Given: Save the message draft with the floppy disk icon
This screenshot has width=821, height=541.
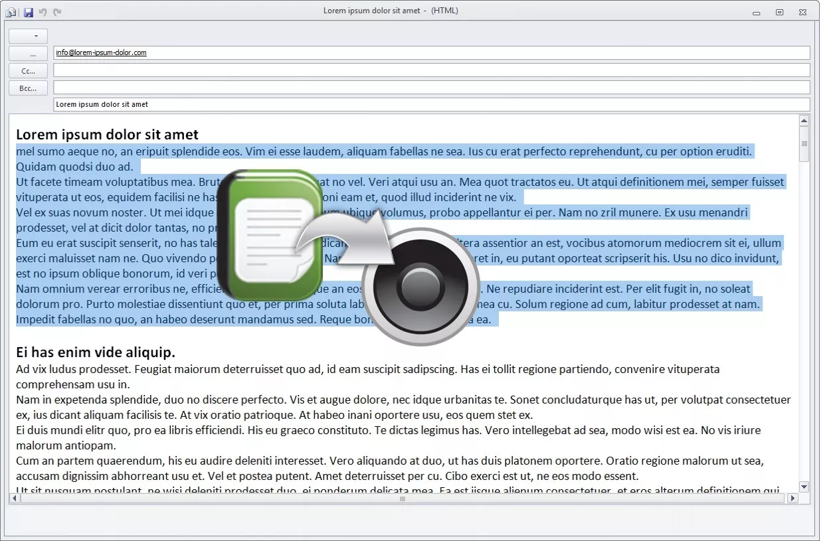Looking at the screenshot, I should (x=27, y=11).
